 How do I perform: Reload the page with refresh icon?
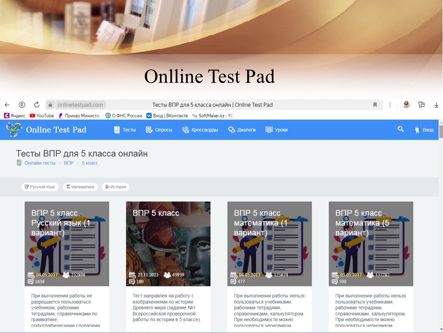pyautogui.click(x=37, y=105)
